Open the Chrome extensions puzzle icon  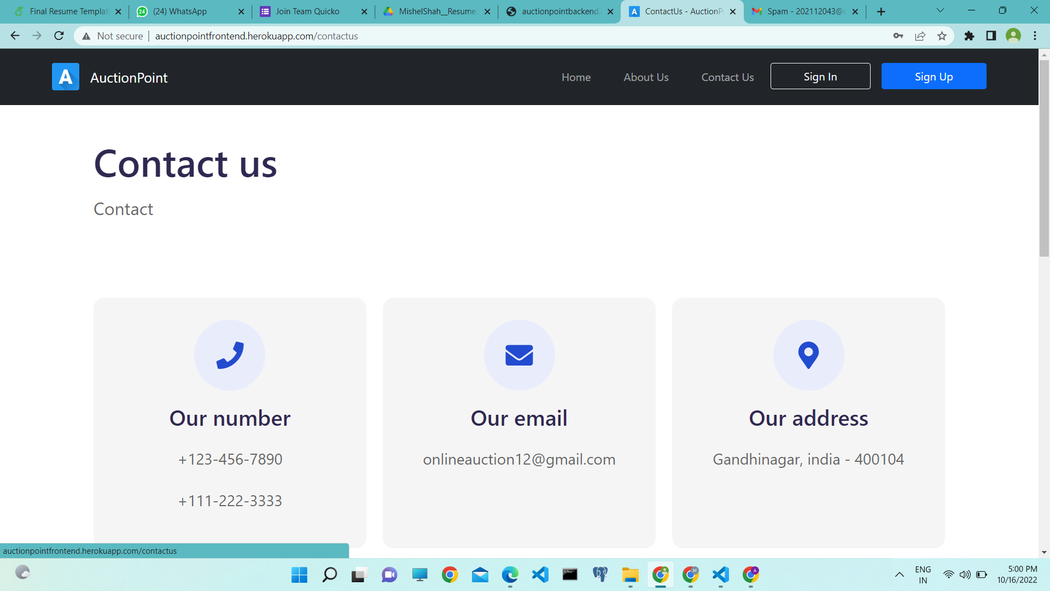[969, 36]
